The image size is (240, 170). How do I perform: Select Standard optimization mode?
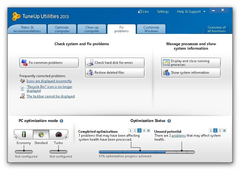tap(41, 134)
